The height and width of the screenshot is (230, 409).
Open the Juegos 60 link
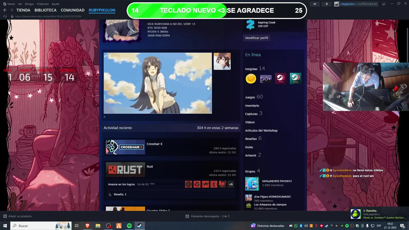(x=254, y=97)
